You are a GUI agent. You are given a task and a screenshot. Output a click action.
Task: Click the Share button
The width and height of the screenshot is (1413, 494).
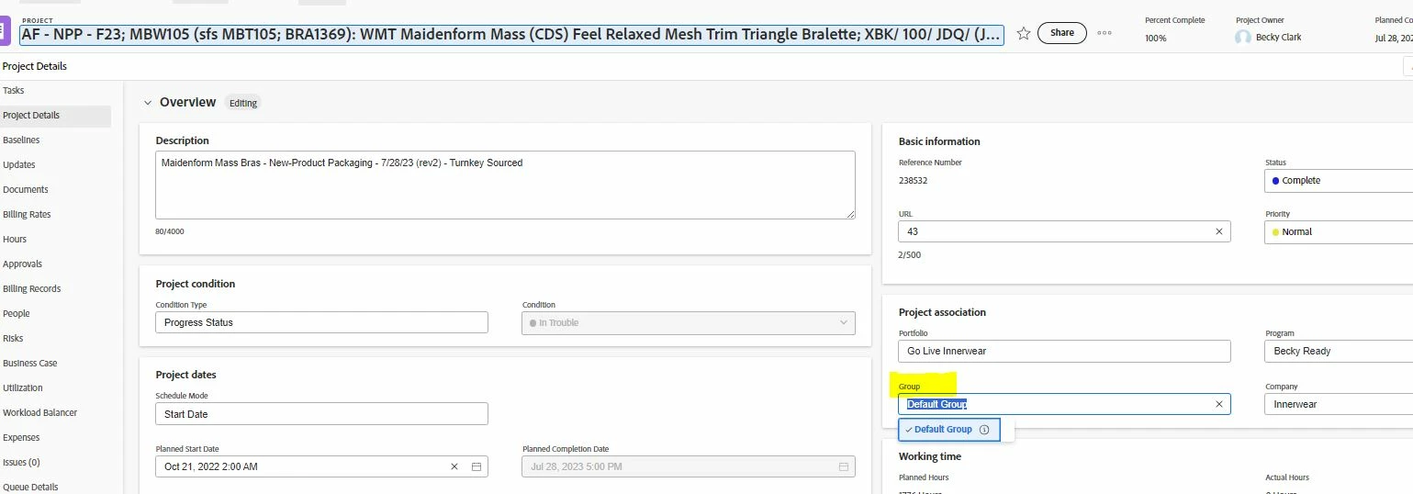pyautogui.click(x=1062, y=33)
